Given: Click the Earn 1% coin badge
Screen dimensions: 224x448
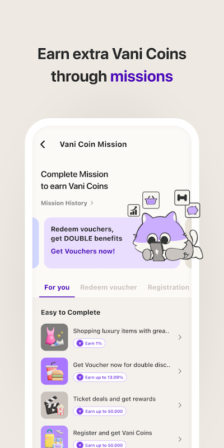Looking at the screenshot, I should (x=89, y=343).
